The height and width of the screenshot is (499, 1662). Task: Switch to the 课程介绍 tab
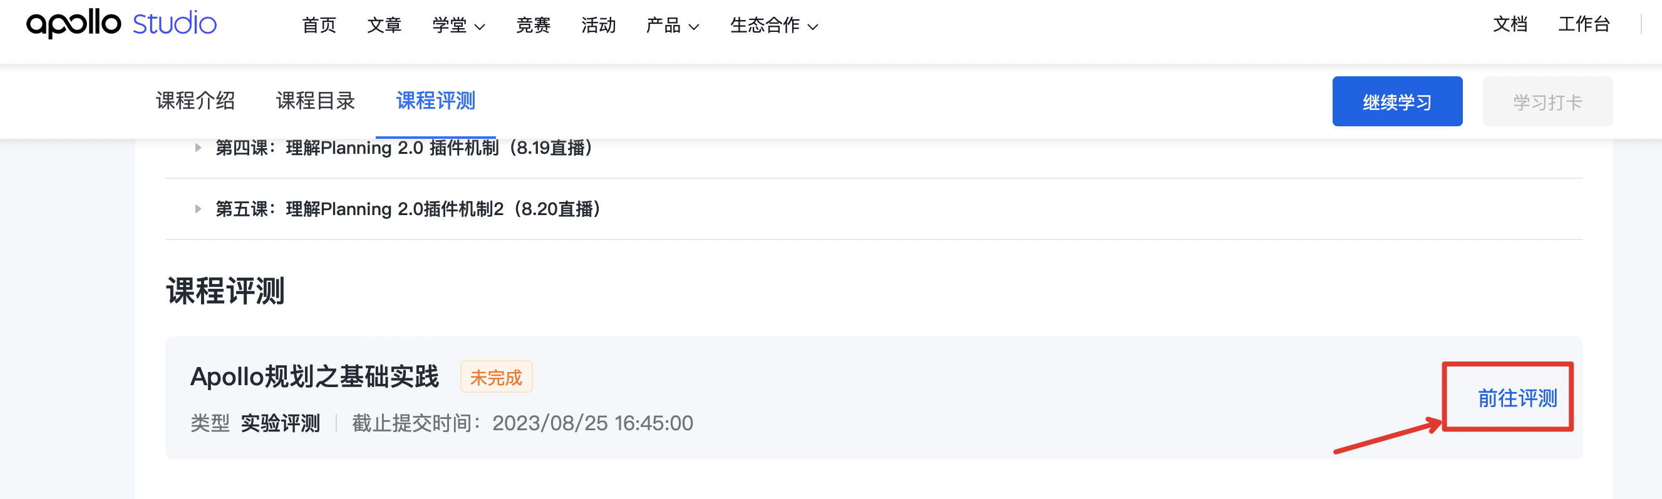click(195, 101)
